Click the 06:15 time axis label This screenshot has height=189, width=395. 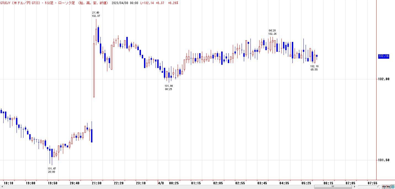tap(329, 183)
